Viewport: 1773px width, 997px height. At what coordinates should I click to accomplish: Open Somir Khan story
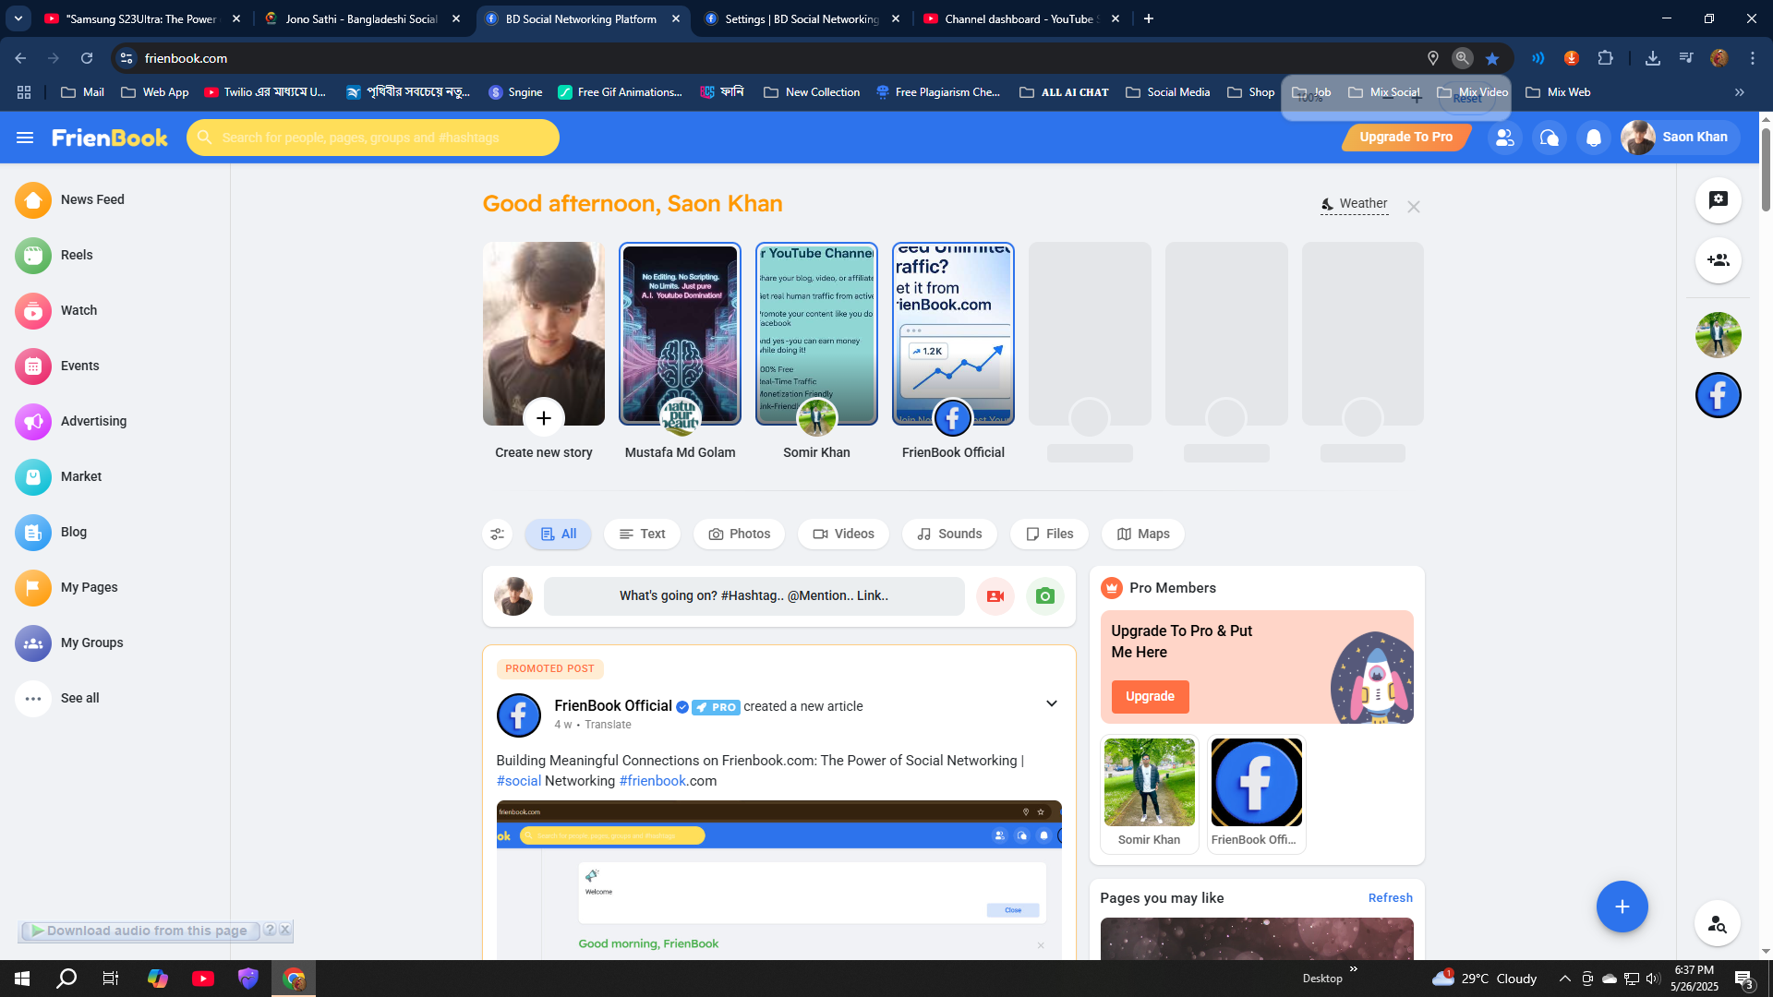point(816,334)
